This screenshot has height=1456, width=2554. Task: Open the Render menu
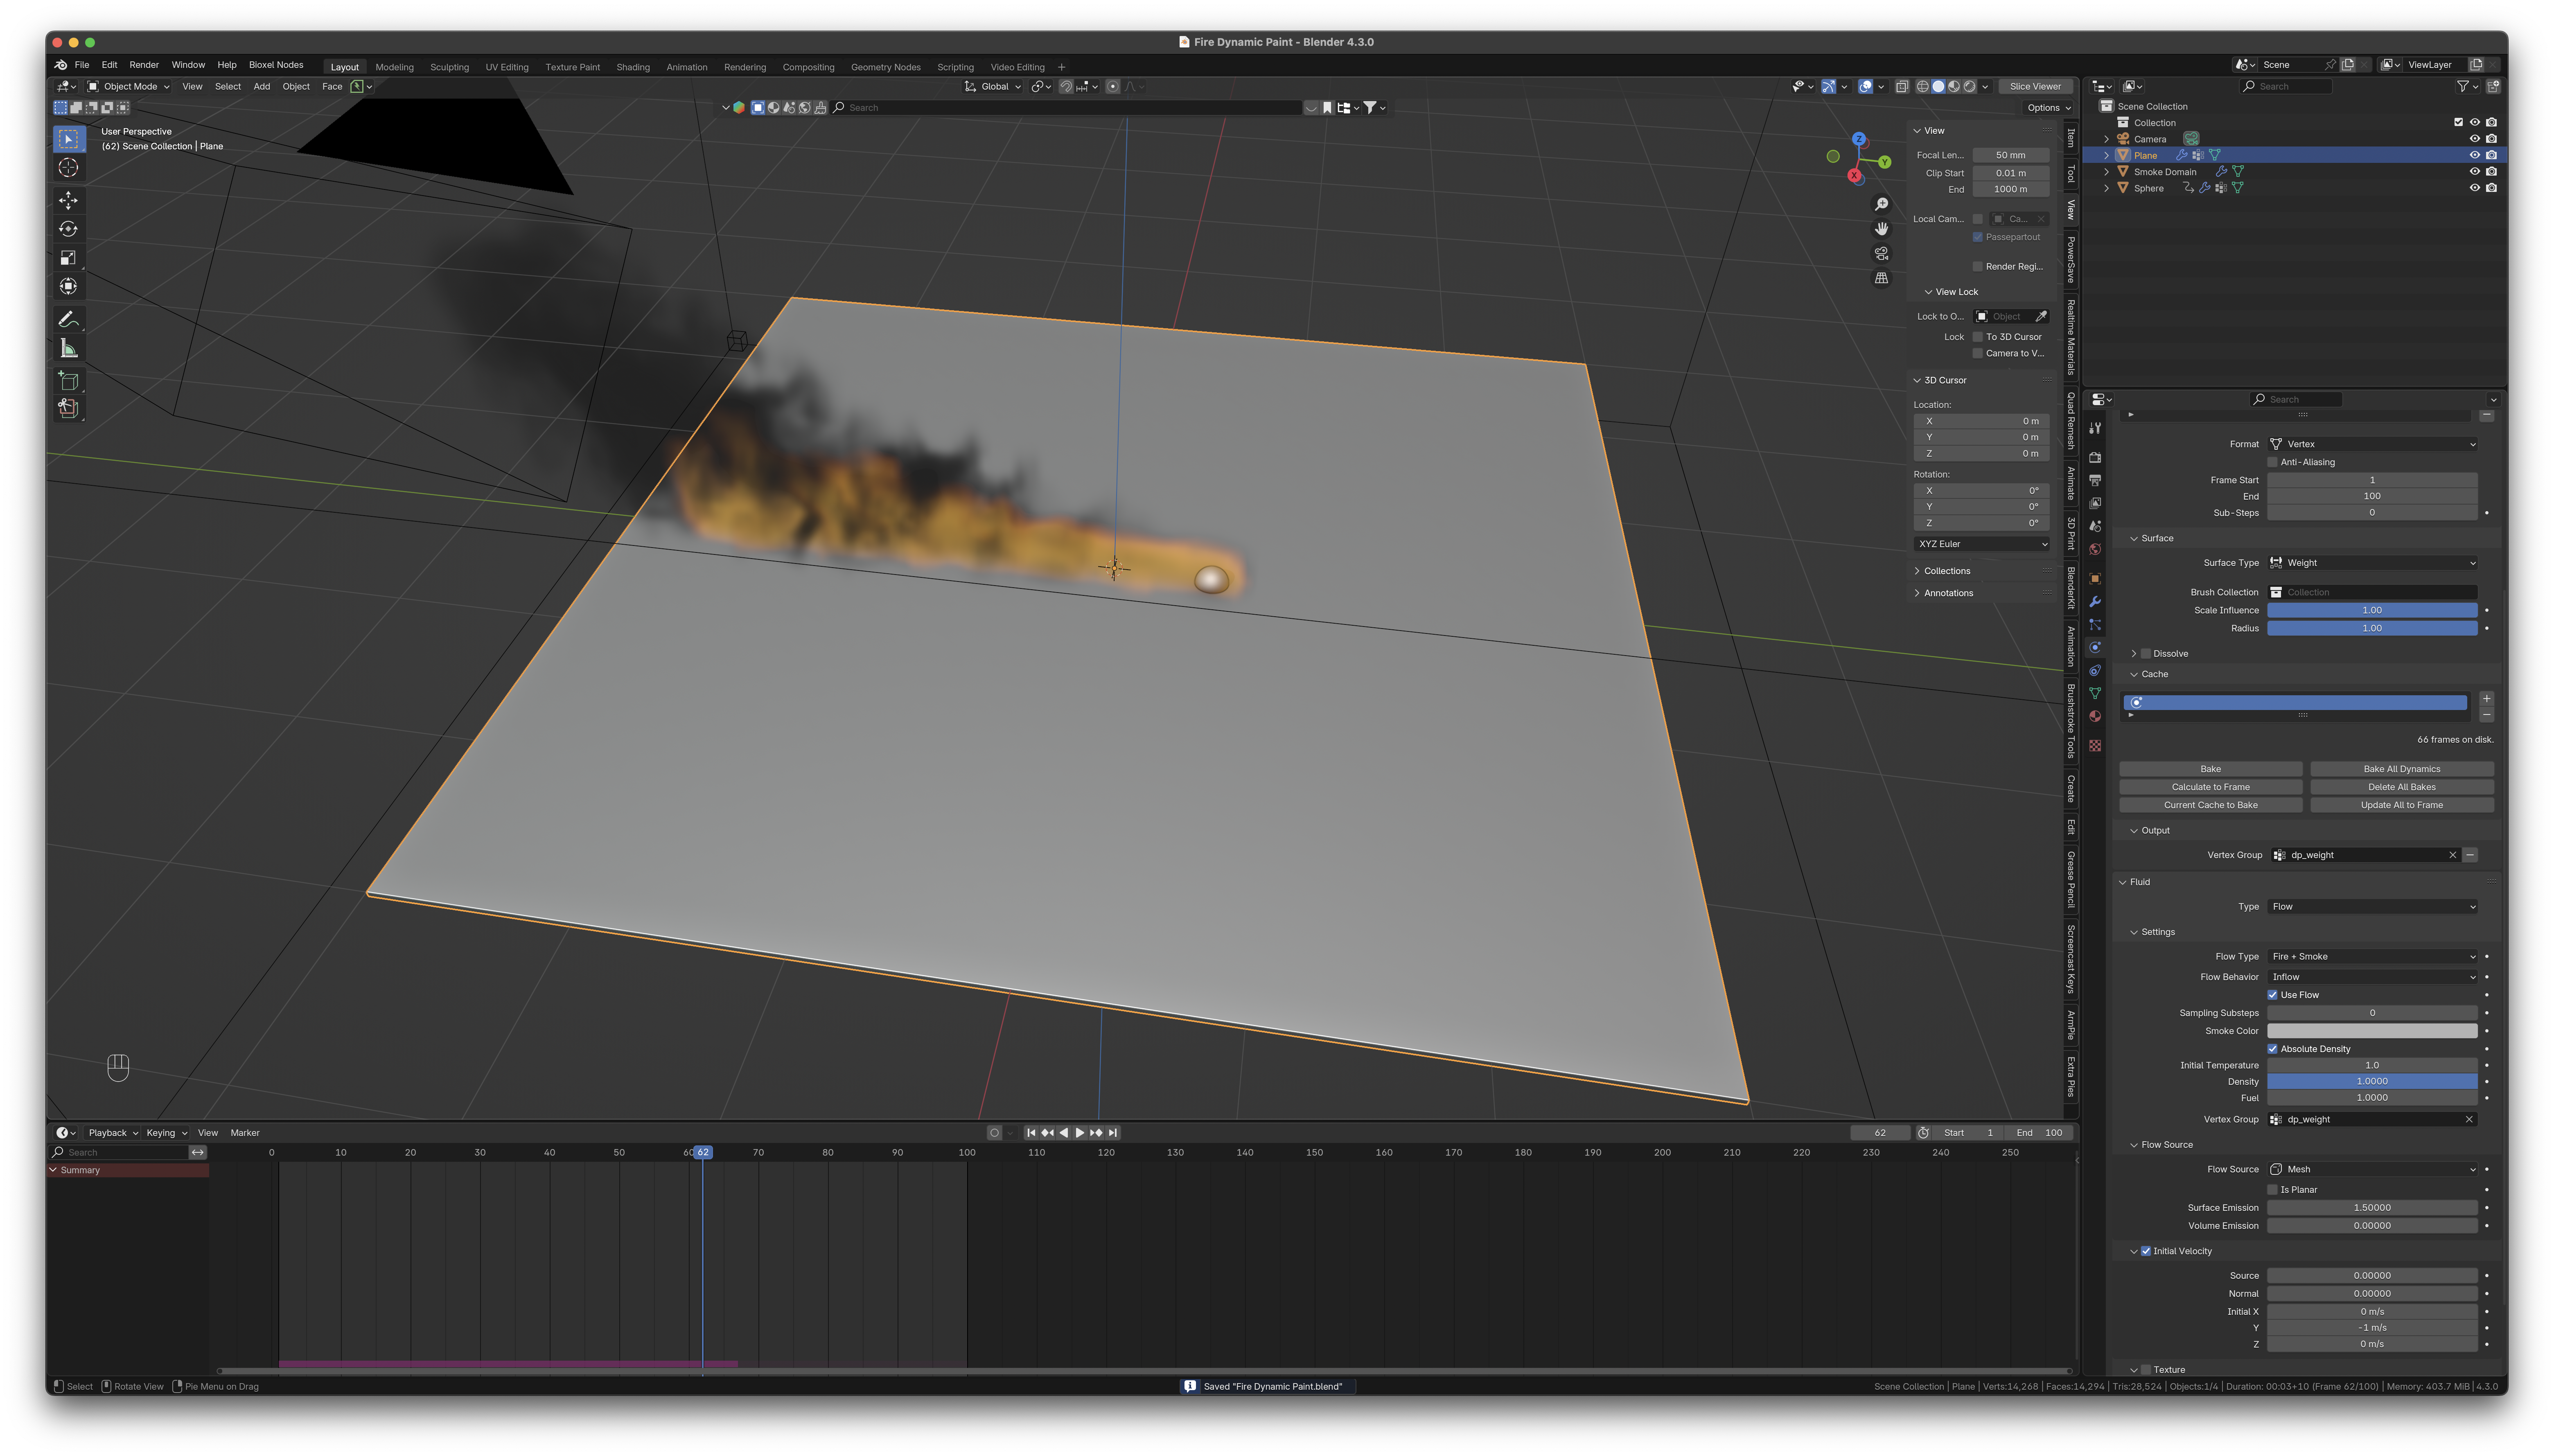tap(144, 65)
